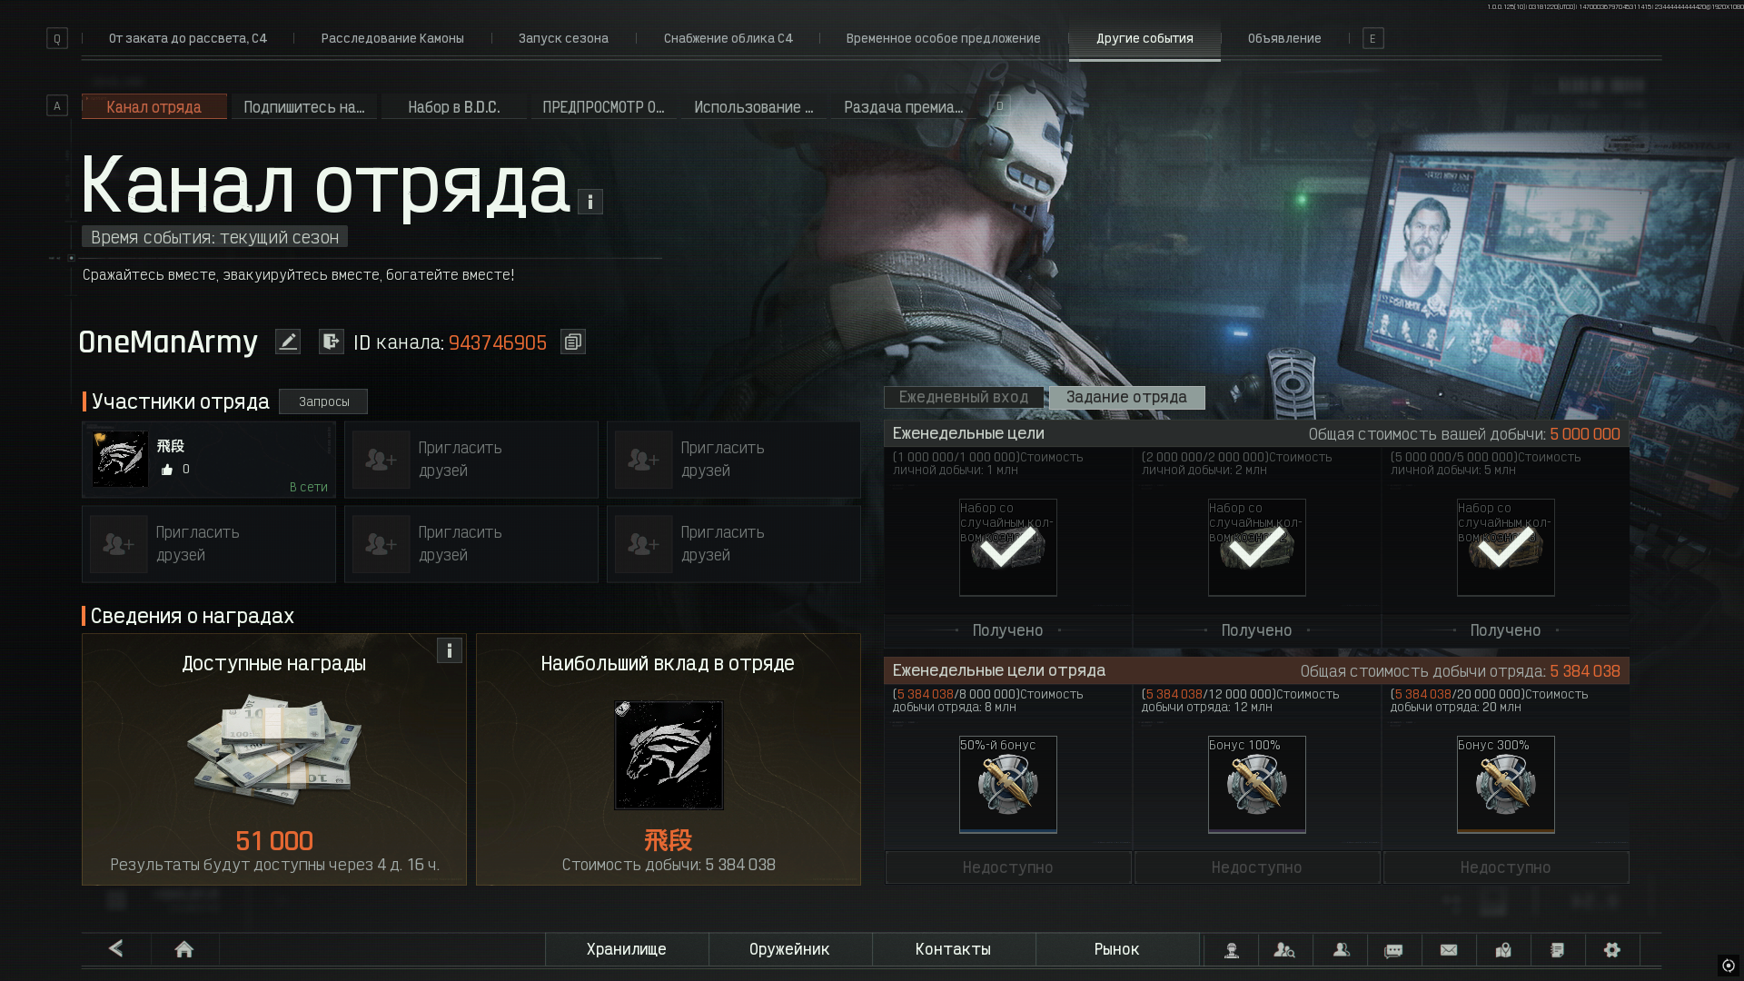This screenshot has height=981, width=1744.
Task: Open the Объявление tab
Action: (1284, 38)
